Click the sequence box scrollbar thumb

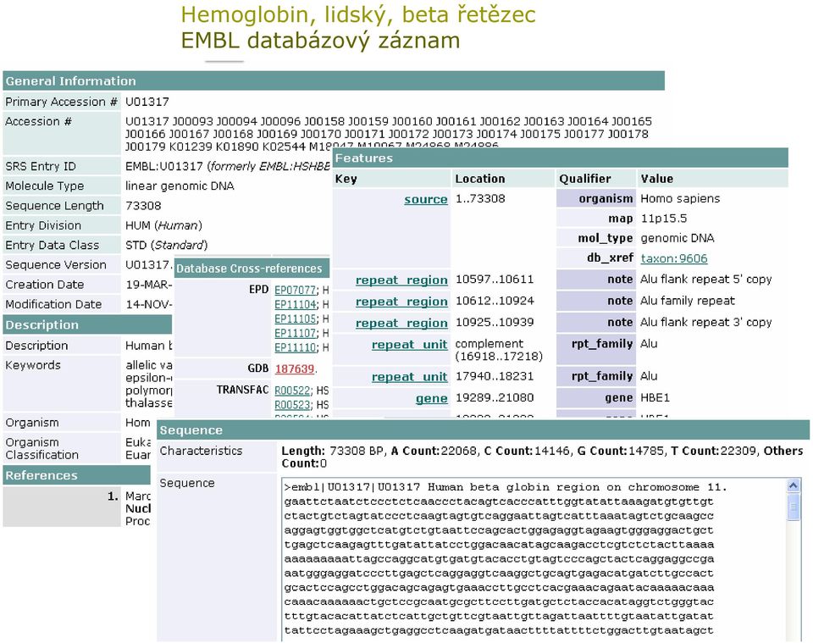(x=794, y=507)
